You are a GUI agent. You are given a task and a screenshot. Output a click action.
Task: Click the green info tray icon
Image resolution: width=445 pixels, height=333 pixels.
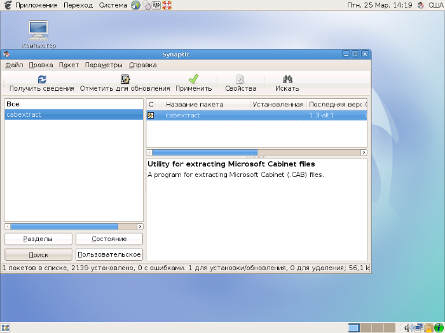click(439, 328)
